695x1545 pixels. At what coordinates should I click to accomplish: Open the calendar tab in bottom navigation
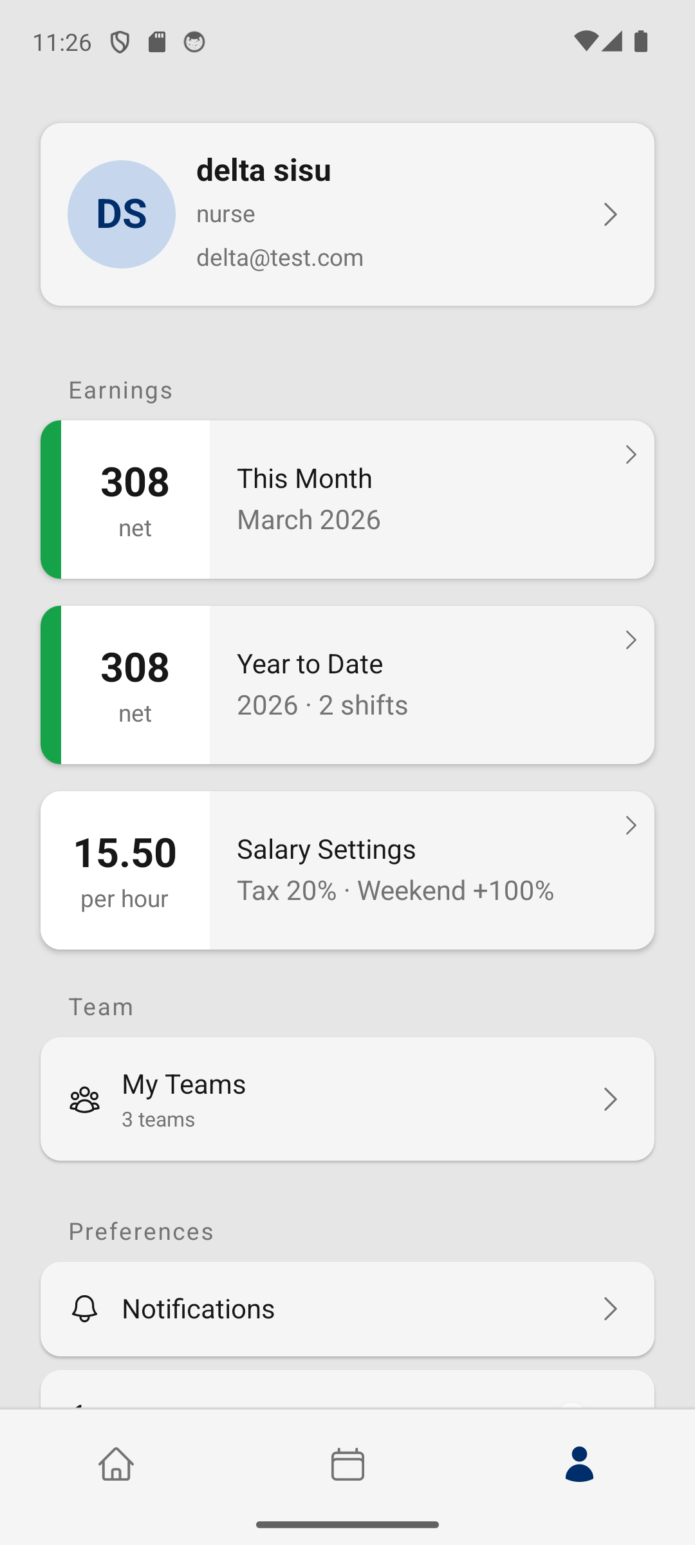pyautogui.click(x=347, y=1464)
